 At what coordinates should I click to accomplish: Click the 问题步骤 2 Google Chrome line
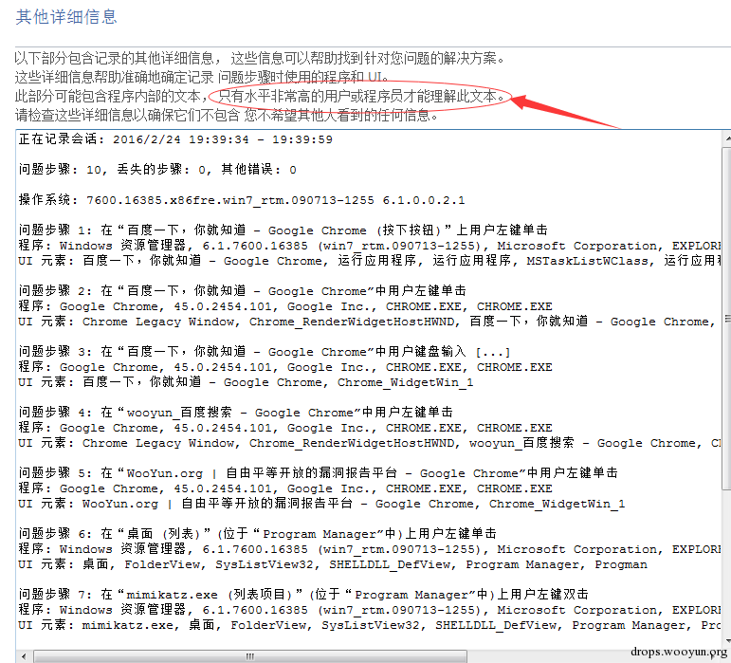[x=243, y=291]
